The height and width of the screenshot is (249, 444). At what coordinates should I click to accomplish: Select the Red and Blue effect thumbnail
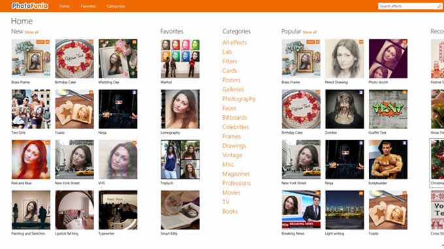pos(31,160)
